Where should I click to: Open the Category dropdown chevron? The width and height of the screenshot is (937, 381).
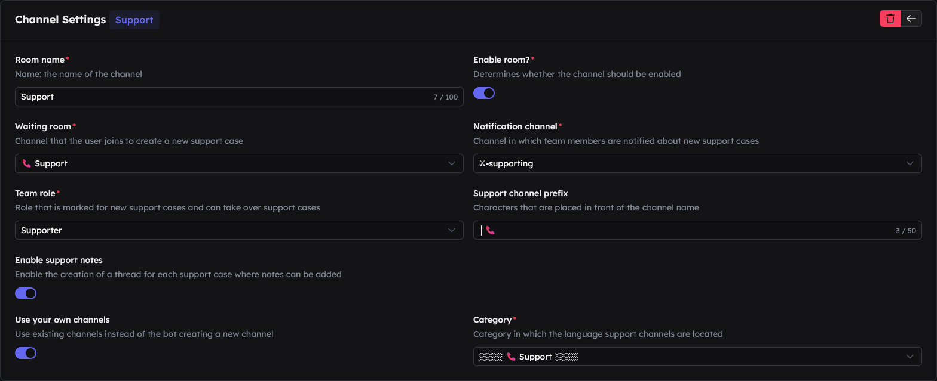click(x=910, y=357)
